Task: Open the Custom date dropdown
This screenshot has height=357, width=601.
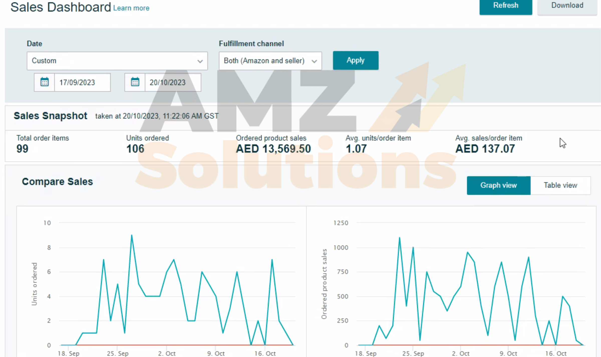Action: (117, 61)
